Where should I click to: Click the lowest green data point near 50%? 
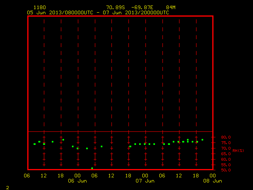92,168
